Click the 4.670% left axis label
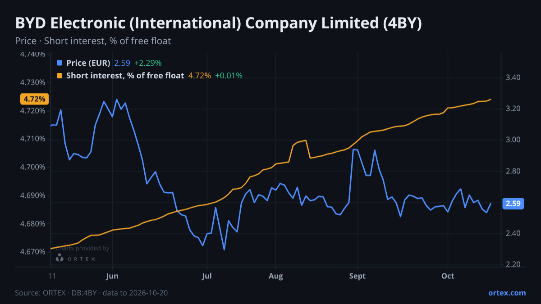Viewport: 541px width, 304px height. [32, 252]
